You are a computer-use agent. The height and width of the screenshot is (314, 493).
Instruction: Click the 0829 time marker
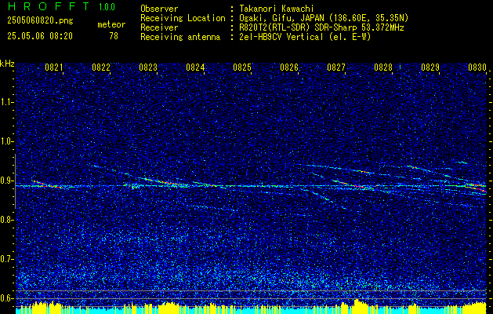[430, 67]
